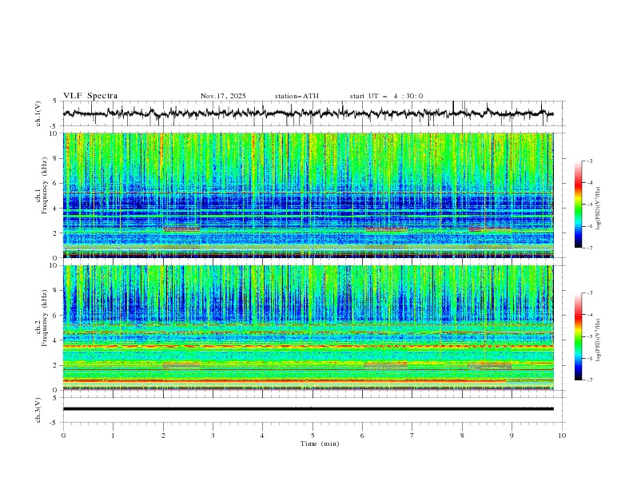
Task: Click the ch.1(V) waveform axis label
Action: [38, 113]
